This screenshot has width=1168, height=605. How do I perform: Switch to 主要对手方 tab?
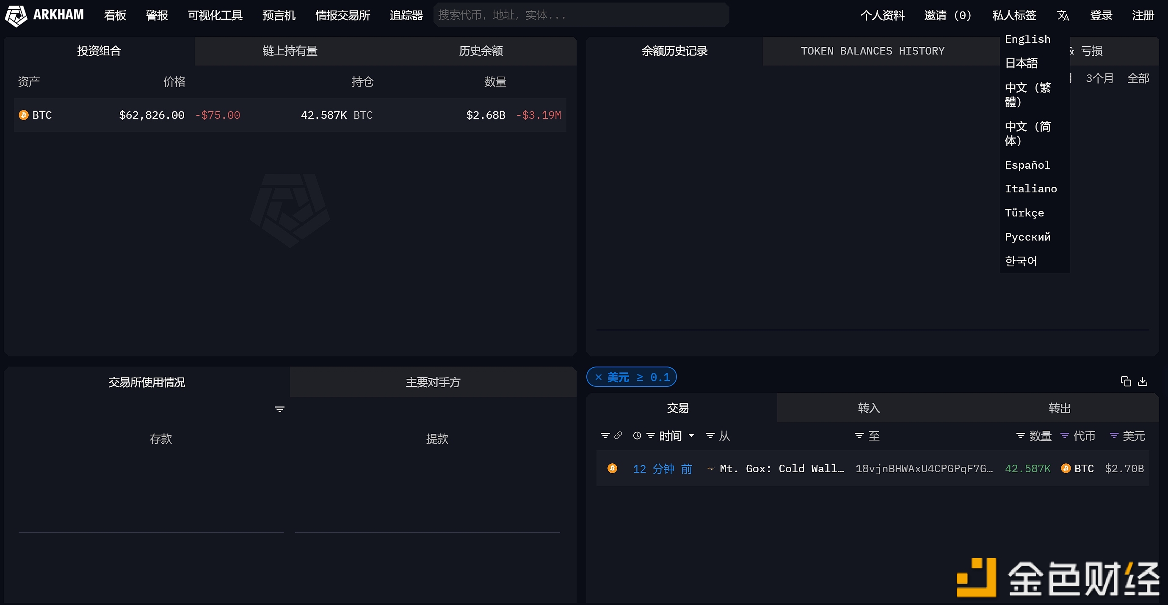coord(433,382)
